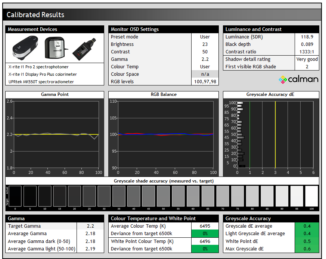The height and width of the screenshot is (259, 326).
Task: Pick the 75 greyscale shade swatch
Action: pos(237,196)
